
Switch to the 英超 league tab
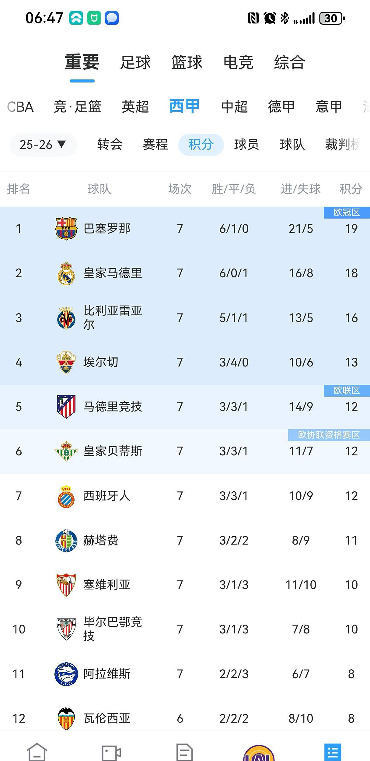point(135,107)
